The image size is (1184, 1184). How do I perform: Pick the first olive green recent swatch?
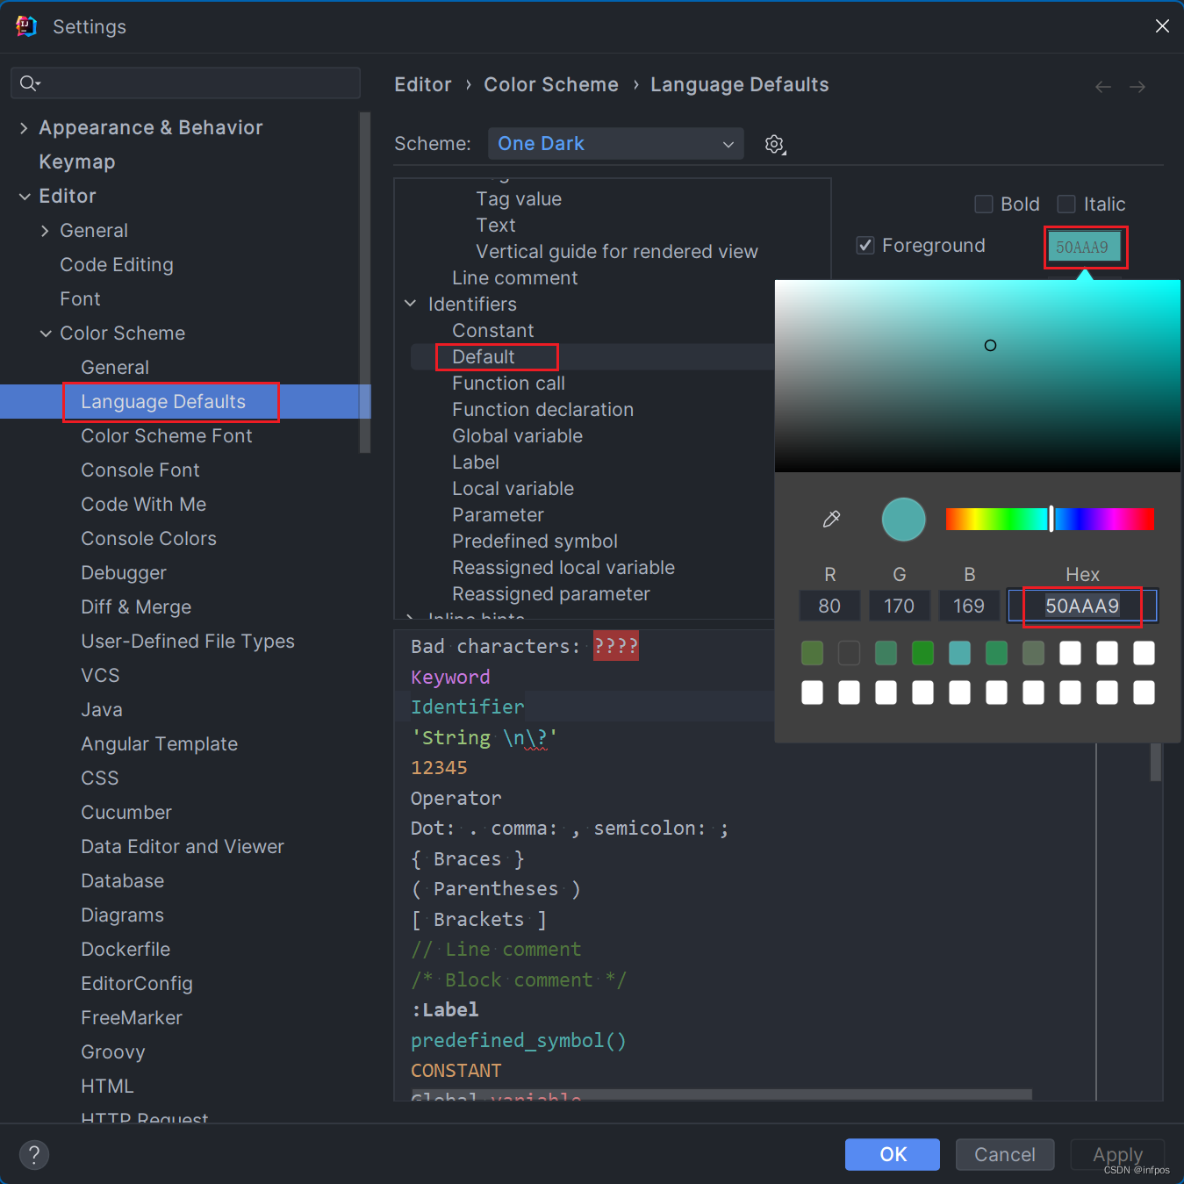pyautogui.click(x=813, y=653)
